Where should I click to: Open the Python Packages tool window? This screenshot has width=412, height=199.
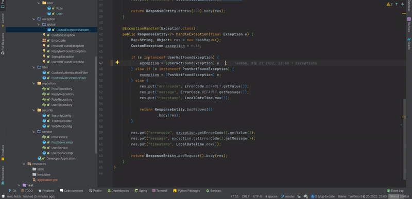point(186,191)
